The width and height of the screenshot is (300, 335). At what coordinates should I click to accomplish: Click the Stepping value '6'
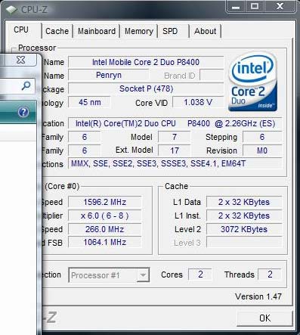262,137
